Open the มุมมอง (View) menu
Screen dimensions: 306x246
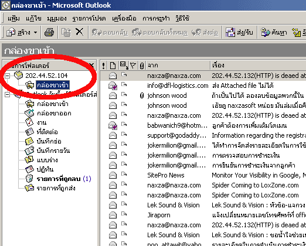57,18
